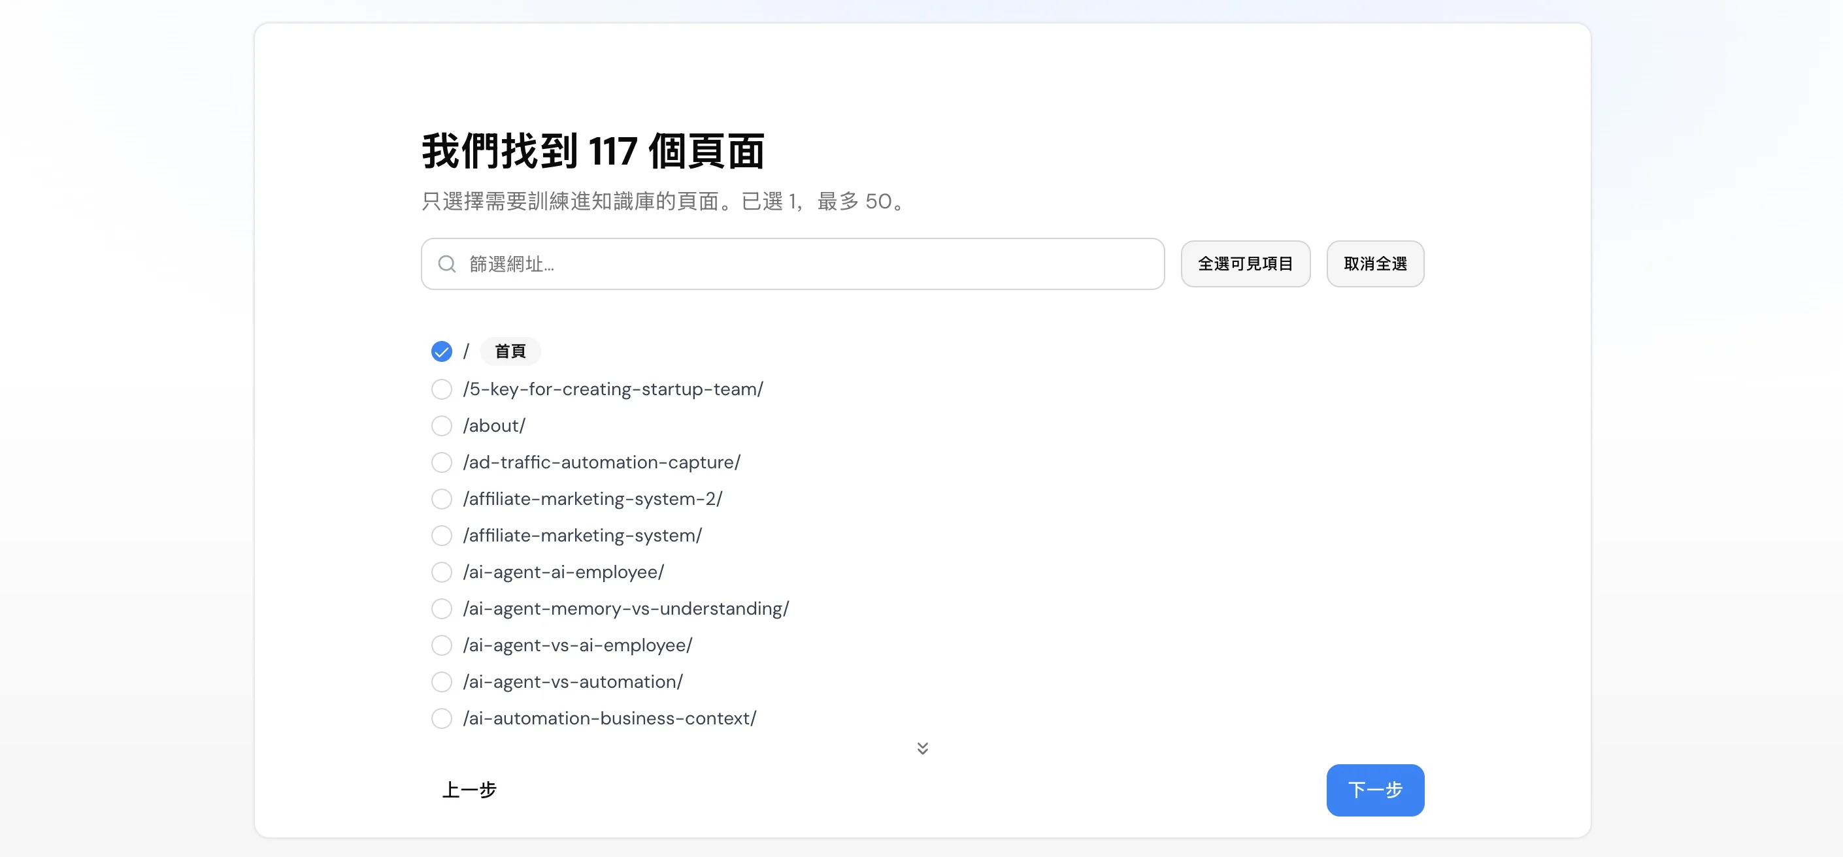
Task: Click the 首頁 tag badge
Action: [510, 351]
